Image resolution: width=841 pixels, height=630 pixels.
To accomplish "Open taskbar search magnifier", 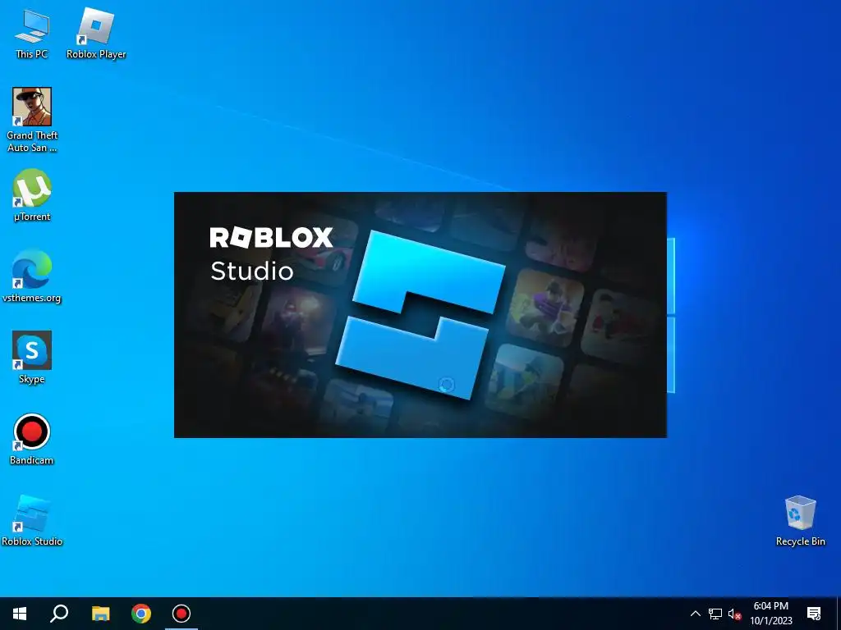I will pyautogui.click(x=59, y=614).
